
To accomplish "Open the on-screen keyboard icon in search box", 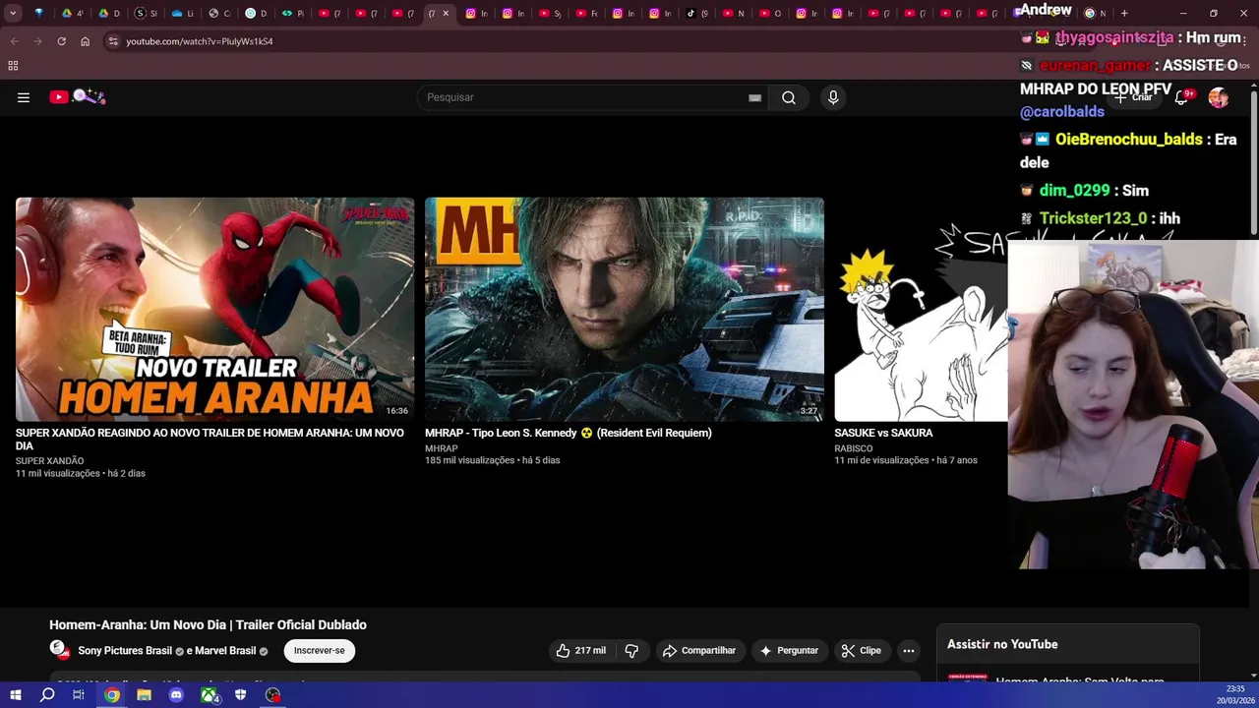I will tap(754, 97).
